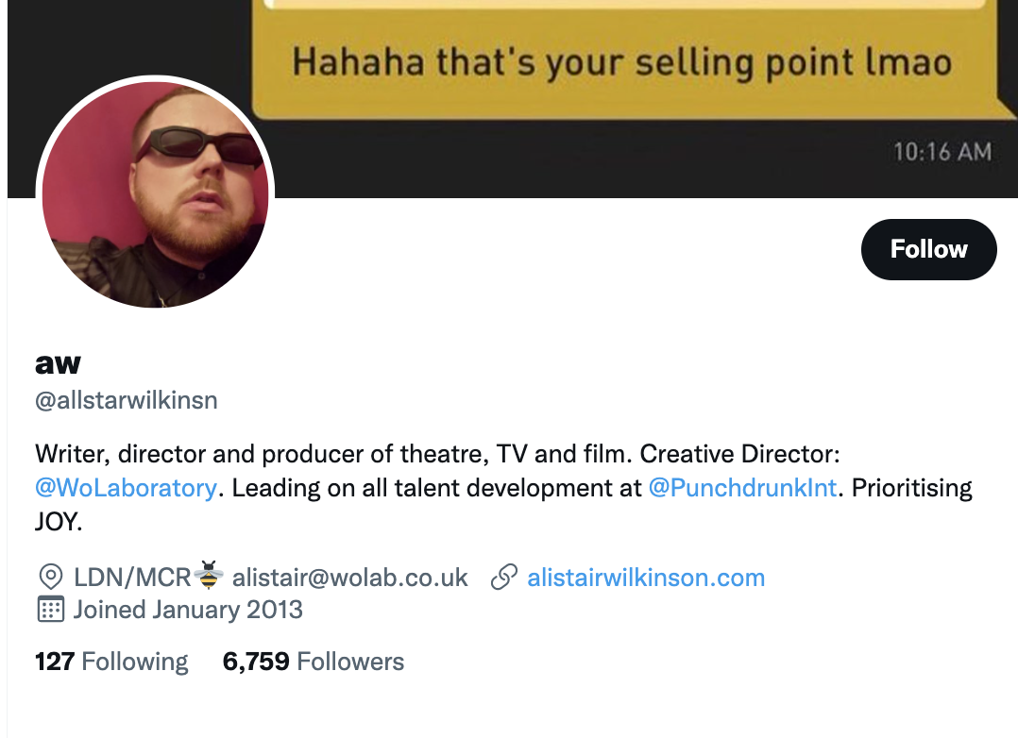Open the alistairwilkinson.com website link
This screenshot has width=1018, height=738.
pos(646,578)
